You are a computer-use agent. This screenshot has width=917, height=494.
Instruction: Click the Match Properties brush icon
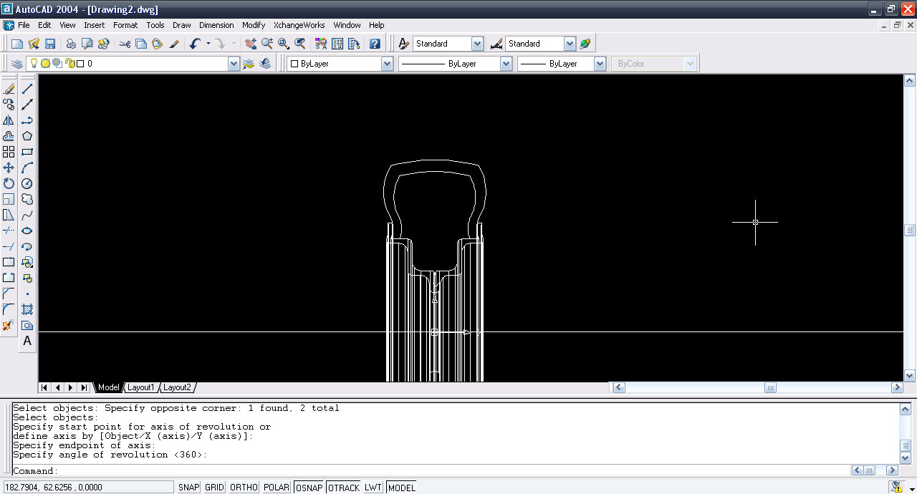174,44
